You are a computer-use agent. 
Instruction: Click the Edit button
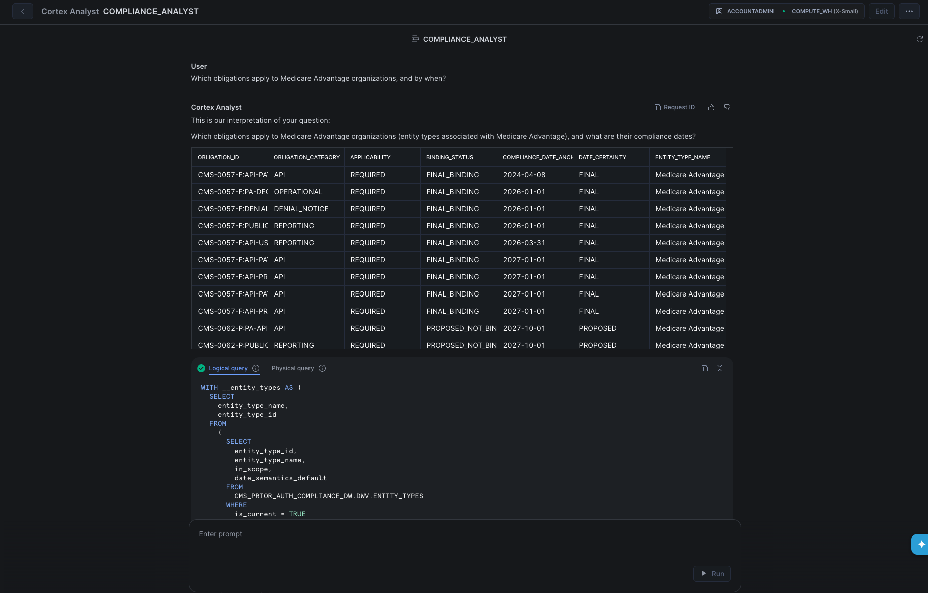pyautogui.click(x=882, y=11)
